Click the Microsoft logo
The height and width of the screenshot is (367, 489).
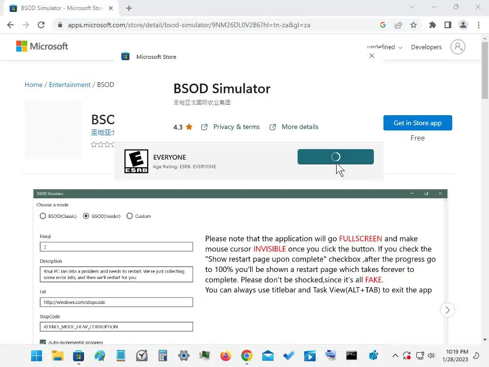click(42, 46)
